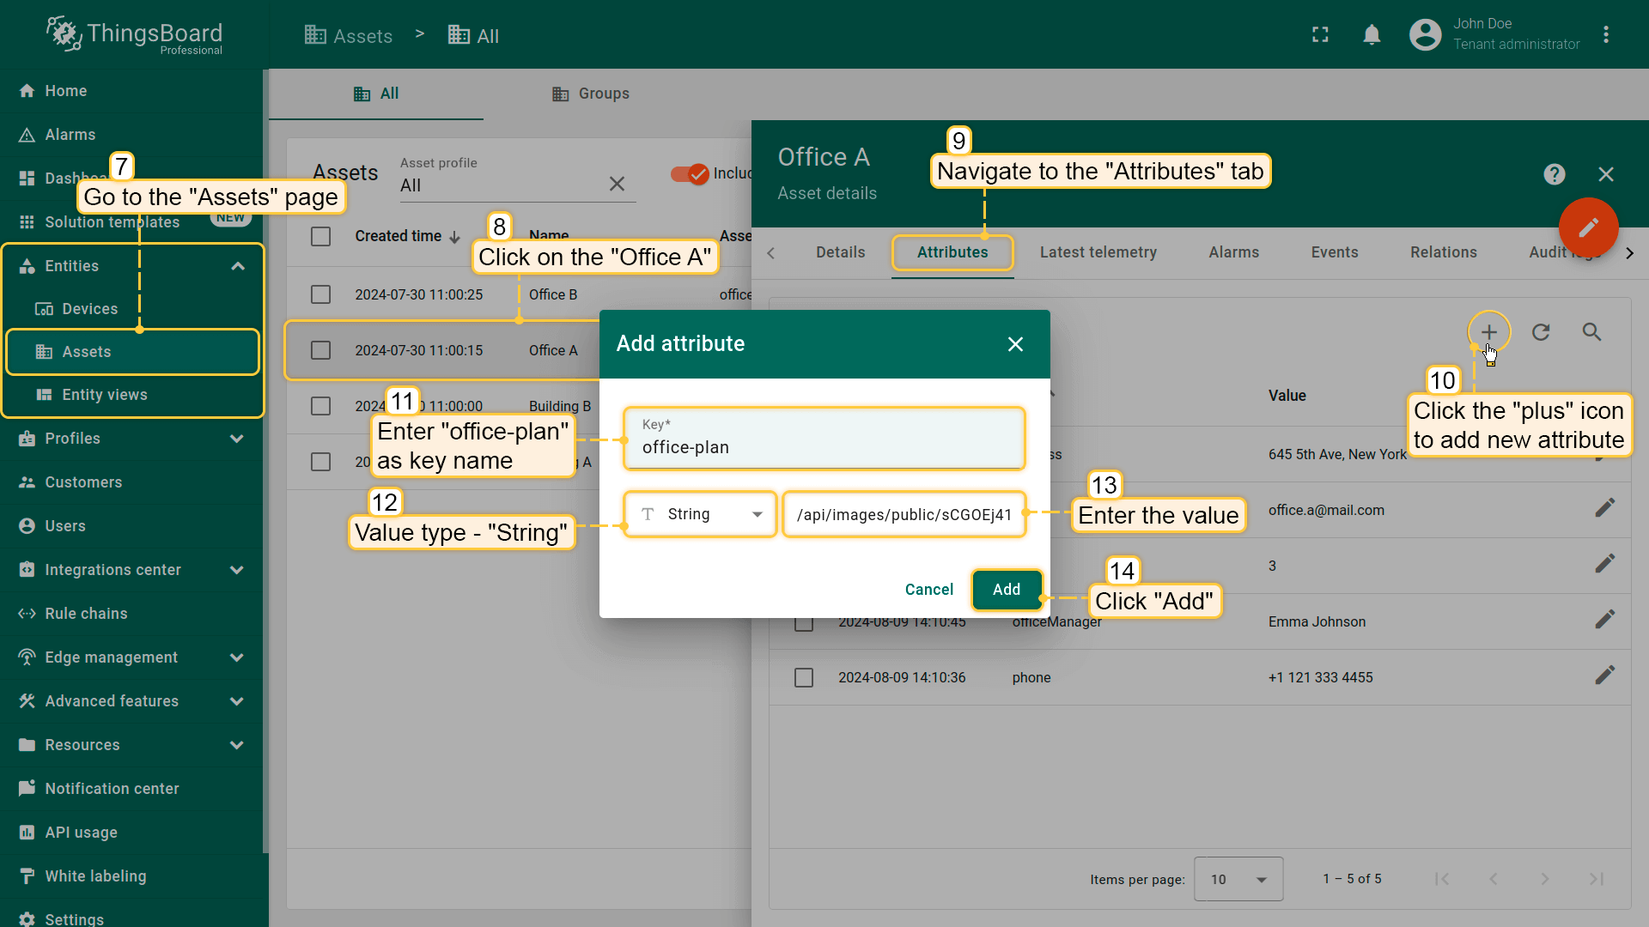
Task: Click the search attributes magnifier icon
Action: click(1591, 332)
